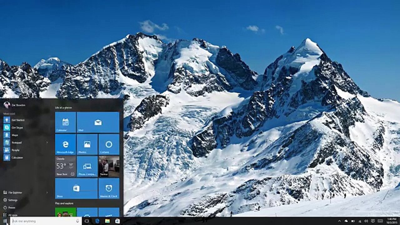Viewport: 400px width, 225px height.
Task: Open the Cortana tile
Action: (109, 144)
